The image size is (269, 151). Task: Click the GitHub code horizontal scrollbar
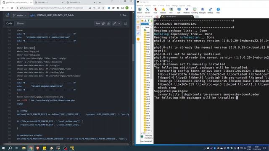[x=33, y=144]
